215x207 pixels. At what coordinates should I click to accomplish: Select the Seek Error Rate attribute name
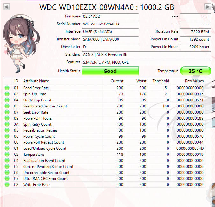[36, 112]
